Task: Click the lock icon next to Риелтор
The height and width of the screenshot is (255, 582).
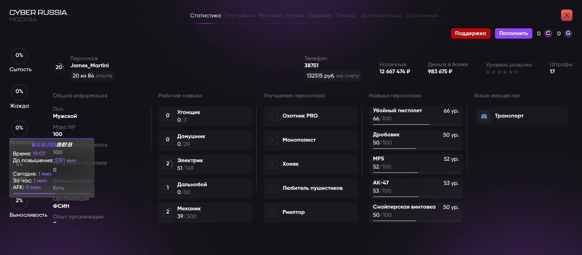Action: click(x=273, y=212)
